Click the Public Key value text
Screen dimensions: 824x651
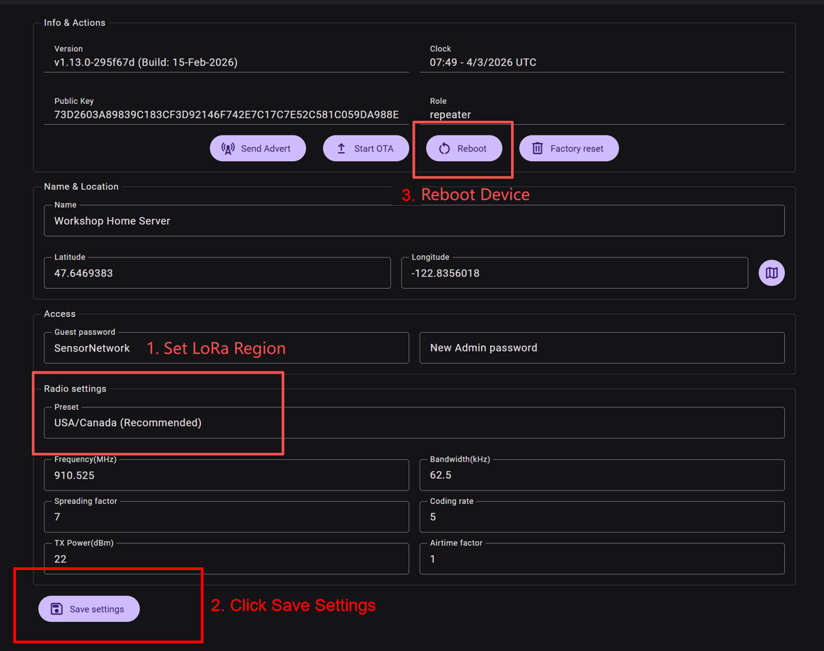click(x=226, y=114)
